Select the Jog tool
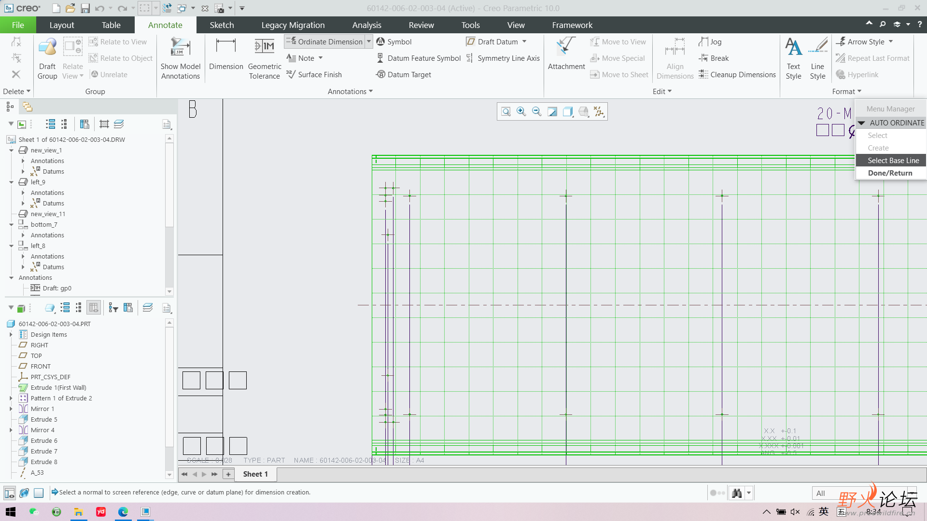The image size is (927, 521). [x=710, y=42]
